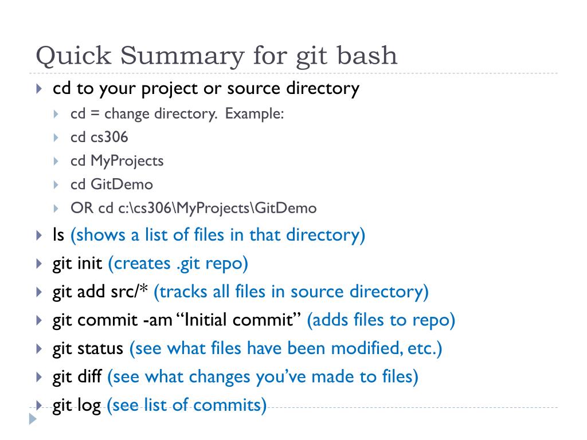Click the blue text '(see list of commits)'

click(187, 406)
